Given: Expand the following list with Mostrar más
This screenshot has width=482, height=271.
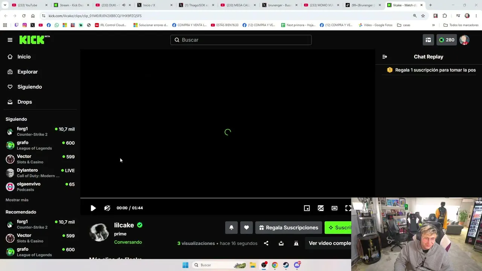Looking at the screenshot, I should [17, 200].
